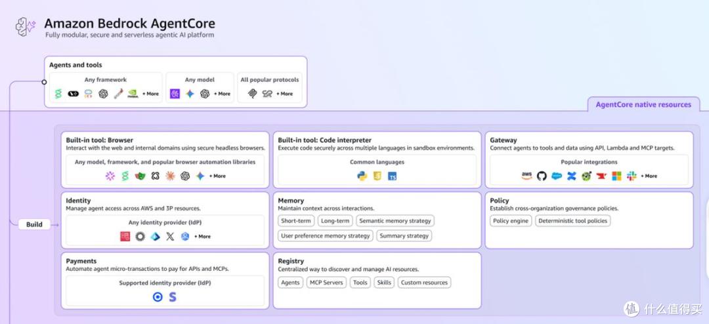Click the Long-term memory tag
The height and width of the screenshot is (324, 709).
pyautogui.click(x=335, y=221)
